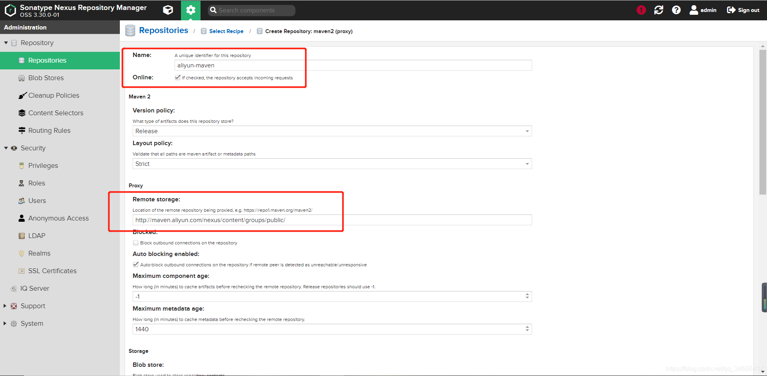Open the Version policy Release dropdown
This screenshot has width=767, height=376.
[x=332, y=131]
